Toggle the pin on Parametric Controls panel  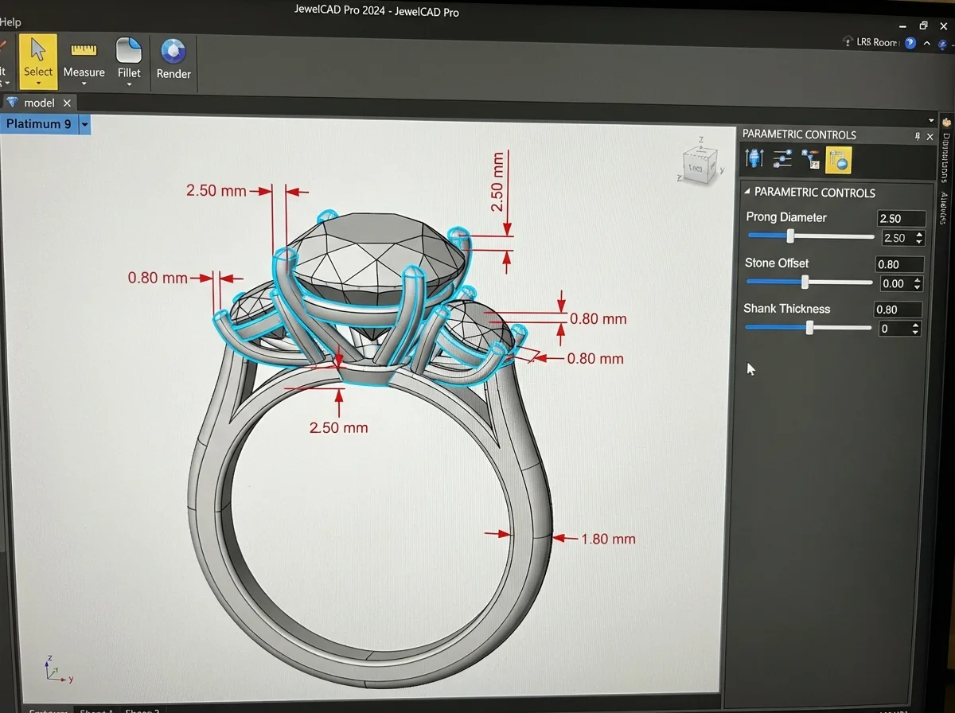pos(917,136)
